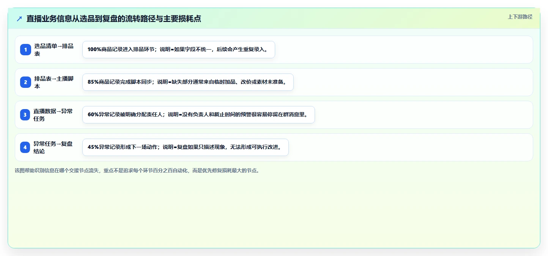The height and width of the screenshot is (256, 548).
Task: Click the arrow icon beside the title
Action: [x=19, y=19]
